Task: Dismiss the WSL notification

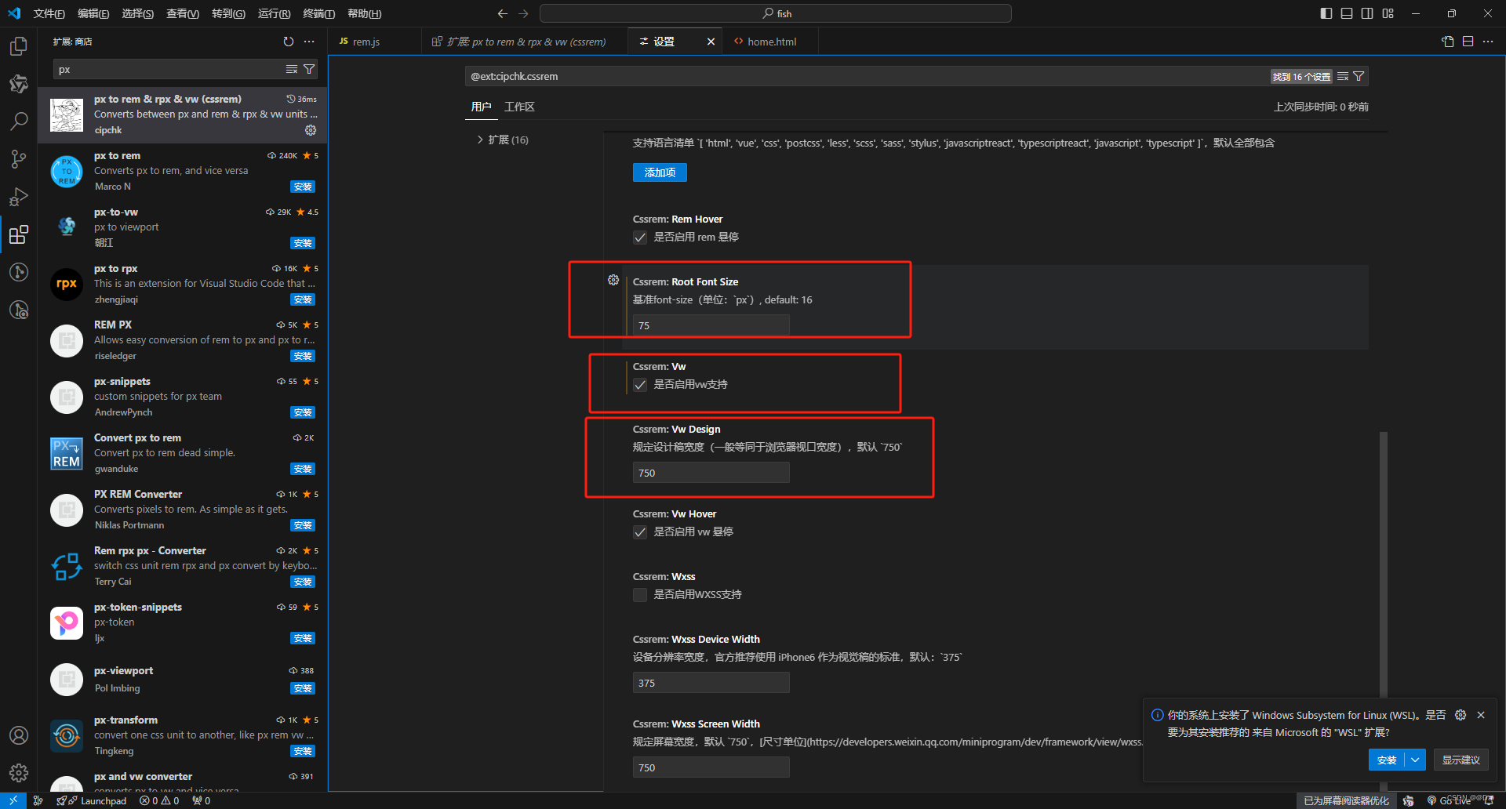Action: [1481, 715]
